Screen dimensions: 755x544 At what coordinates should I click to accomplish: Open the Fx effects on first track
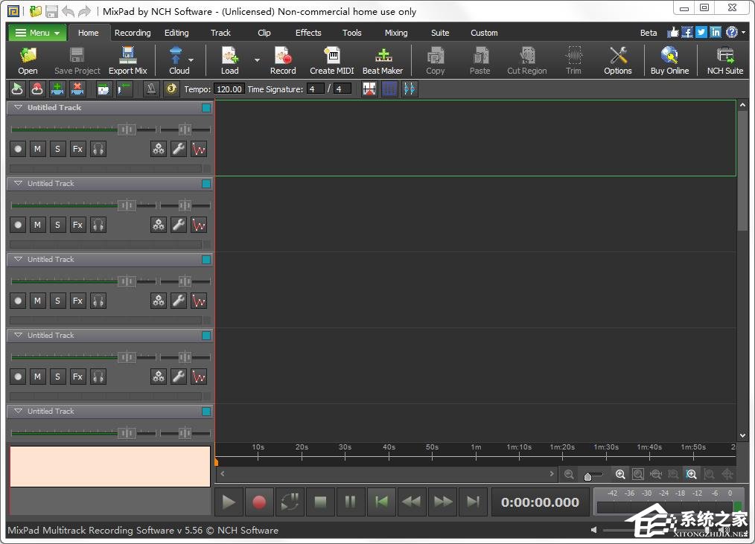coord(77,149)
